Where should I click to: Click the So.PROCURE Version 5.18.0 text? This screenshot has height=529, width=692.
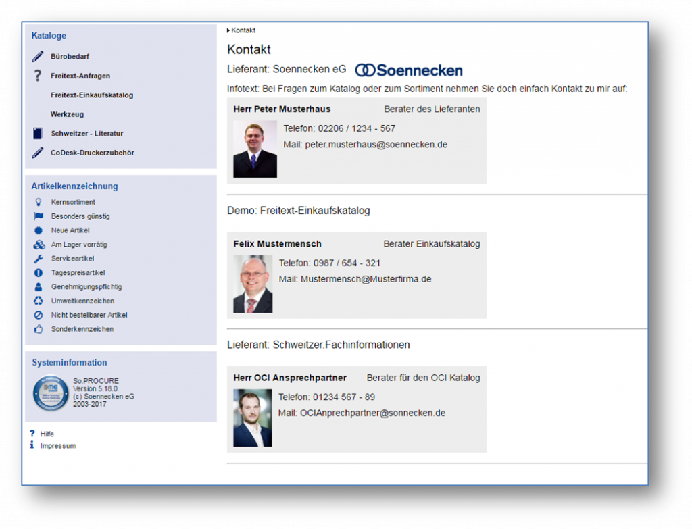pyautogui.click(x=96, y=384)
